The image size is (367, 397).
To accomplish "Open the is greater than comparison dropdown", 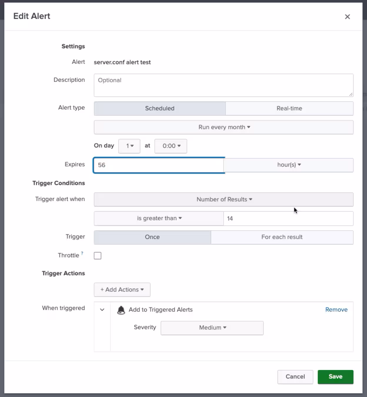I will [159, 218].
